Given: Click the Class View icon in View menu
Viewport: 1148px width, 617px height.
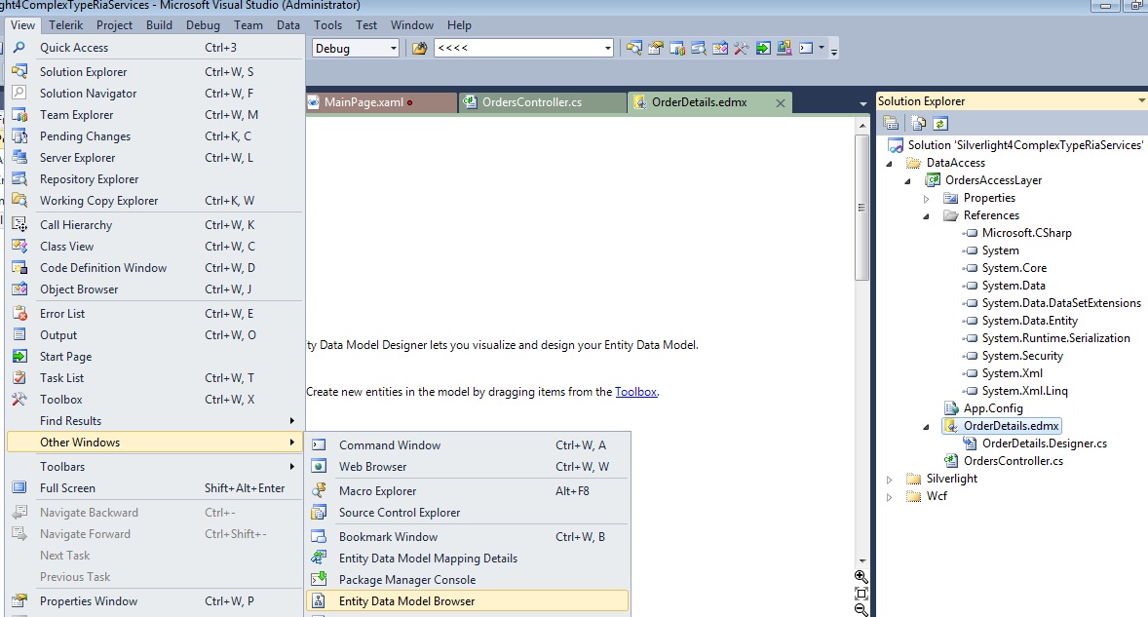Looking at the screenshot, I should pos(19,246).
